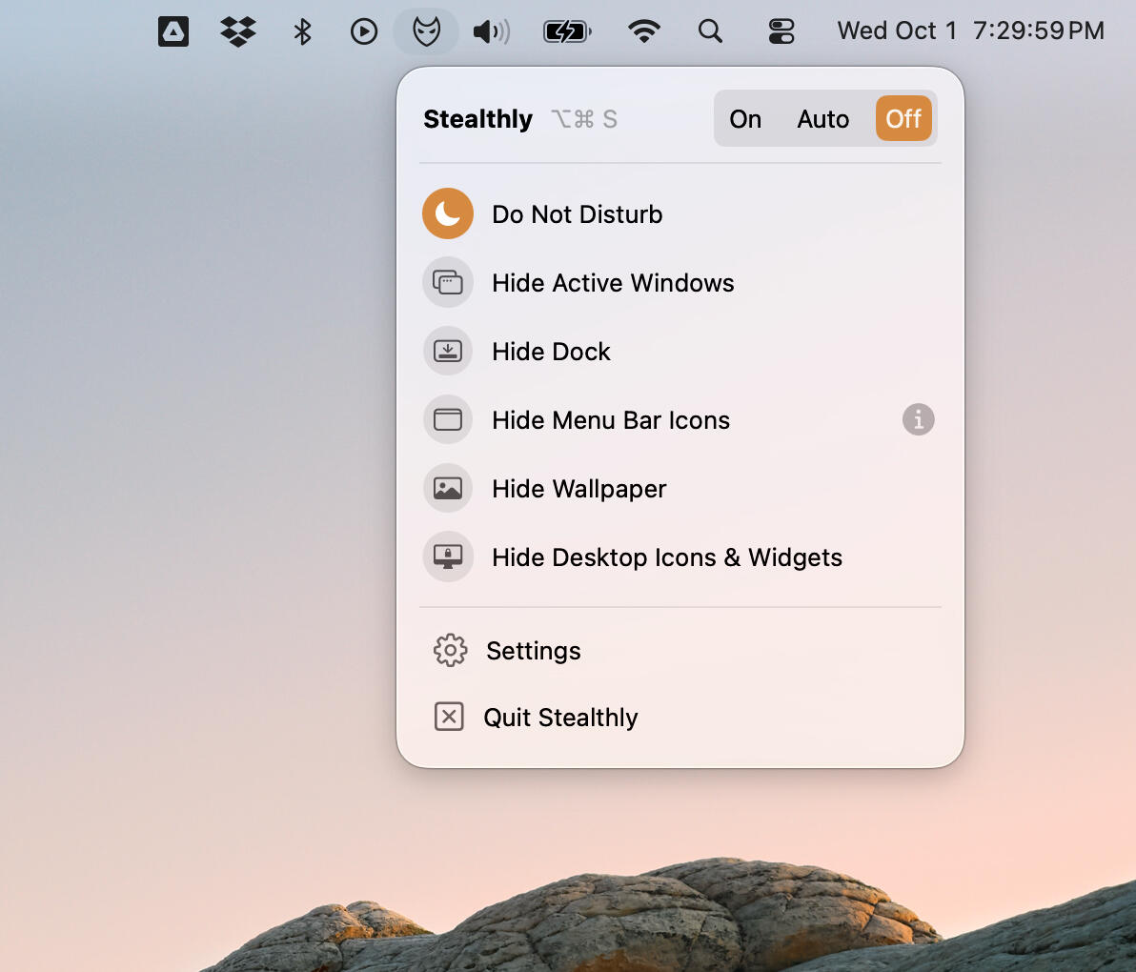Click the Hide Active Windows icon
Image resolution: width=1136 pixels, height=972 pixels.
(448, 282)
